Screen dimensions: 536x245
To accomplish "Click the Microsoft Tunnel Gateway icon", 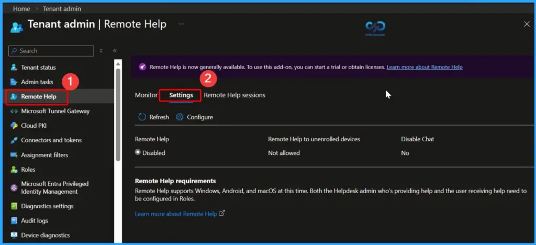I will (14, 111).
